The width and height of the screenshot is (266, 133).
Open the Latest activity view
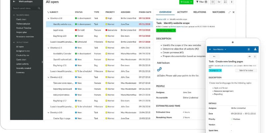[22, 64]
